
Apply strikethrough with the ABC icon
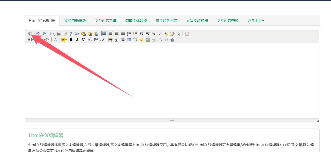click(x=89, y=40)
